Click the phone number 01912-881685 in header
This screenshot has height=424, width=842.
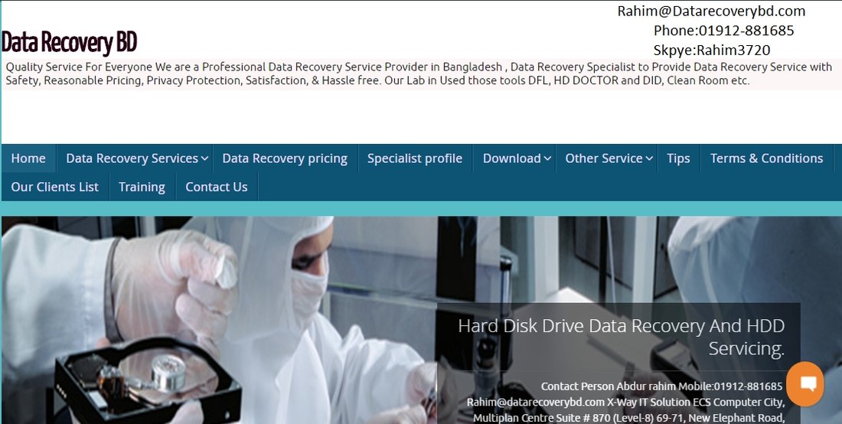pyautogui.click(x=723, y=31)
